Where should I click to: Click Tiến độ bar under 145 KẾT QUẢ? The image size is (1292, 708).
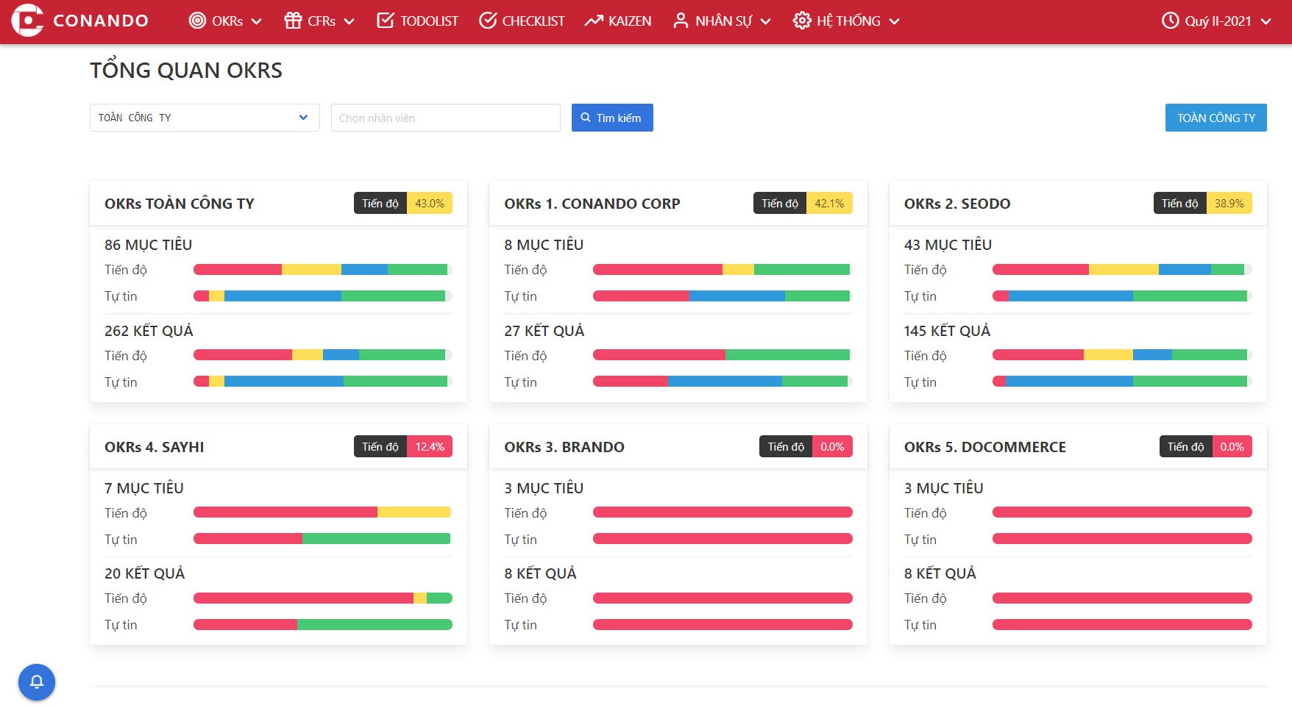click(x=1122, y=355)
